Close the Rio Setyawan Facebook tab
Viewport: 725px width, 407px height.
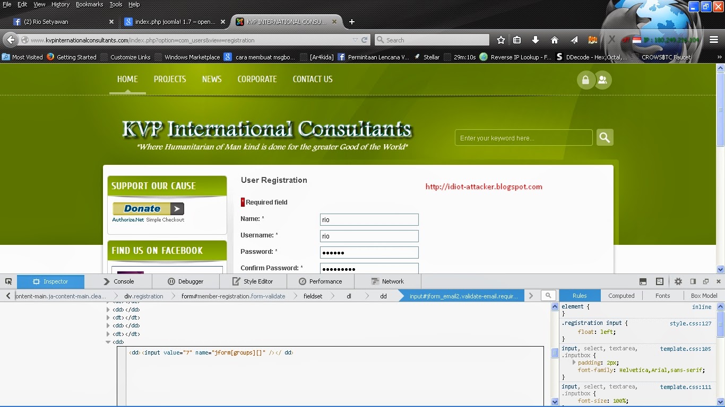click(x=111, y=22)
